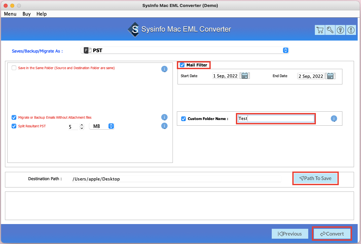Click the Start Date field 1 Sep, 2022
The image size is (361, 244).
pos(225,76)
